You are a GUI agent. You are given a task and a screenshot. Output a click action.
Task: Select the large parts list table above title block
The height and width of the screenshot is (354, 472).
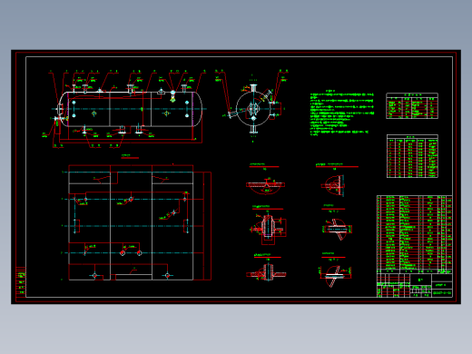(415, 234)
